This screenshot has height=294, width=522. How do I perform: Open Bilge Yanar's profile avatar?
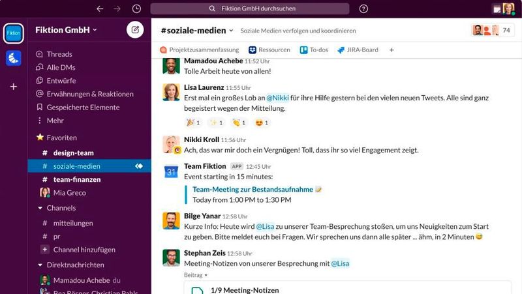coord(171,221)
